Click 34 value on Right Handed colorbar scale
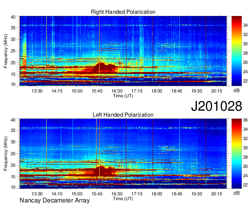Viewport: 252px width, 205px height. click(x=245, y=25)
